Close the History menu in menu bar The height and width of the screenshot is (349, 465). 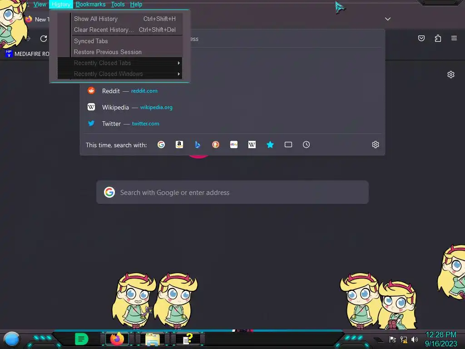(61, 4)
